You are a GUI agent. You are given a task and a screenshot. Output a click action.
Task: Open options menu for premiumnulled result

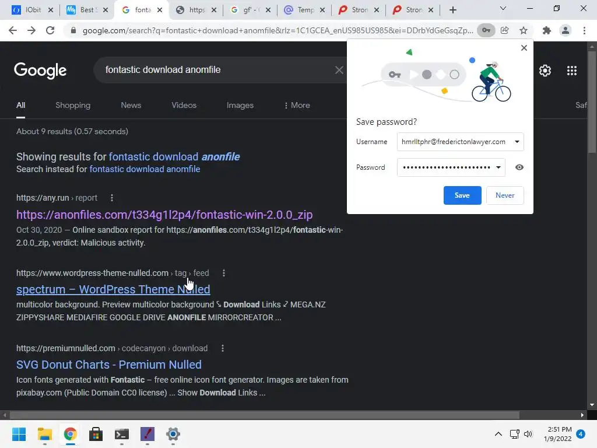[223, 348]
